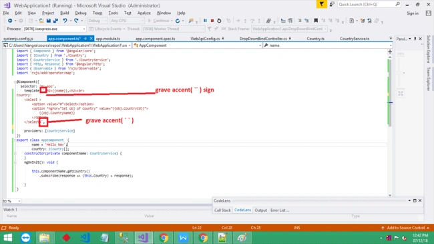Viewport: 434px width, 244px height.
Task: Pin the Parallel panel with pushpin
Action: coord(415,39)
